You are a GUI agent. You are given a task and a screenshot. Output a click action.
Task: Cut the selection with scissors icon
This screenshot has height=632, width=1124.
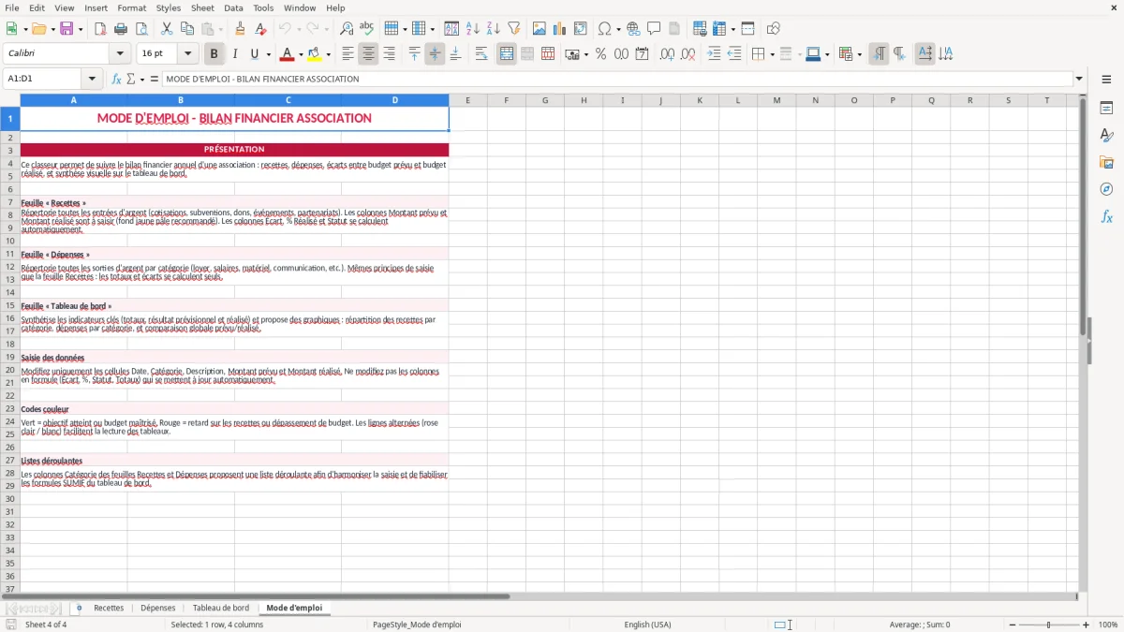click(x=166, y=29)
